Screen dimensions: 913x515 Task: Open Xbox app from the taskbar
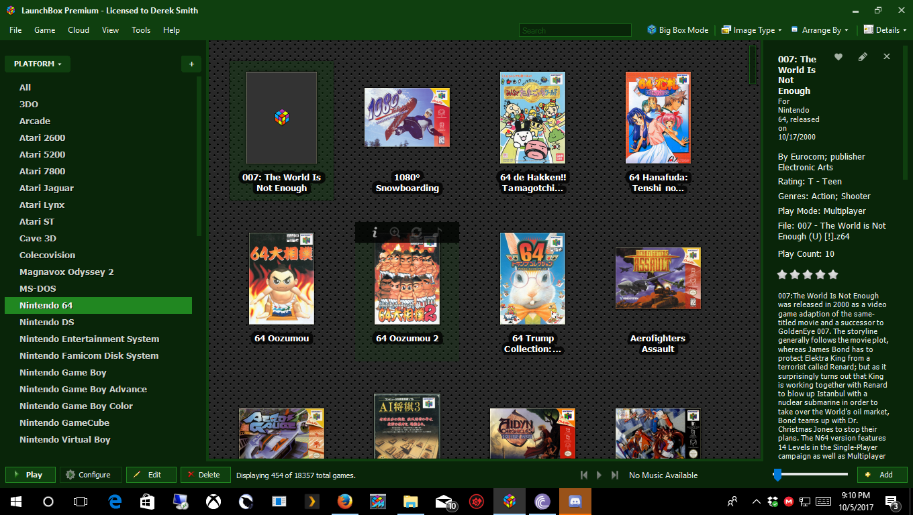(x=213, y=502)
